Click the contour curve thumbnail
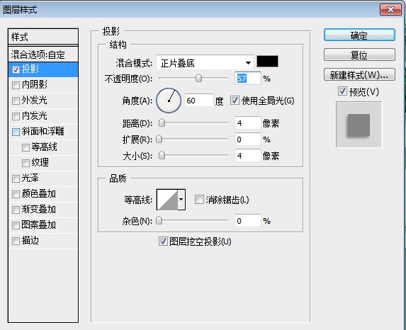The width and height of the screenshot is (406, 330). pos(167,200)
